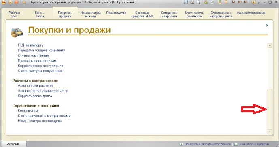Switch to Рабочий стол section

tap(14, 15)
